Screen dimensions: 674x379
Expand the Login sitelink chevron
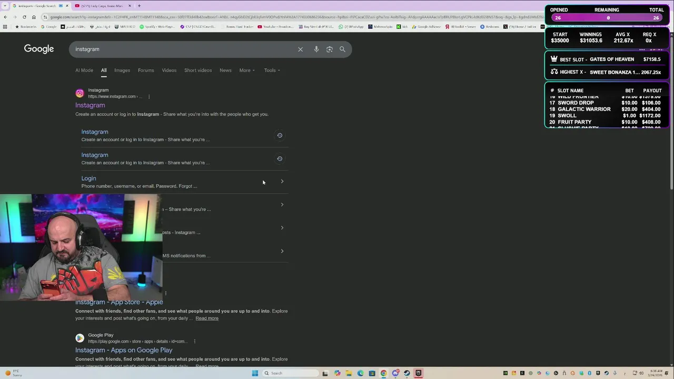click(282, 182)
